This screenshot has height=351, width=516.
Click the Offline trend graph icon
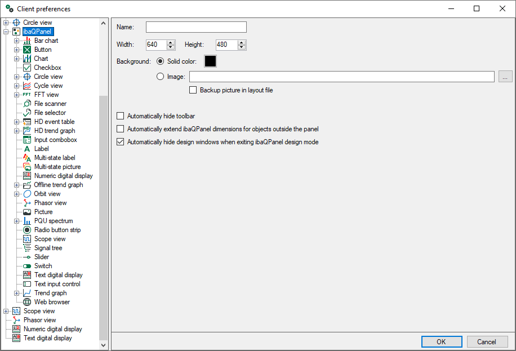pos(27,185)
